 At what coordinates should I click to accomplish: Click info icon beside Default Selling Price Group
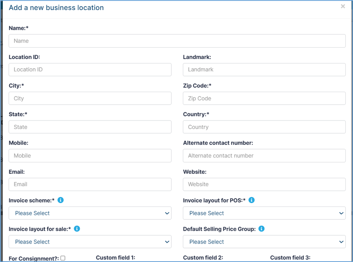click(x=262, y=228)
